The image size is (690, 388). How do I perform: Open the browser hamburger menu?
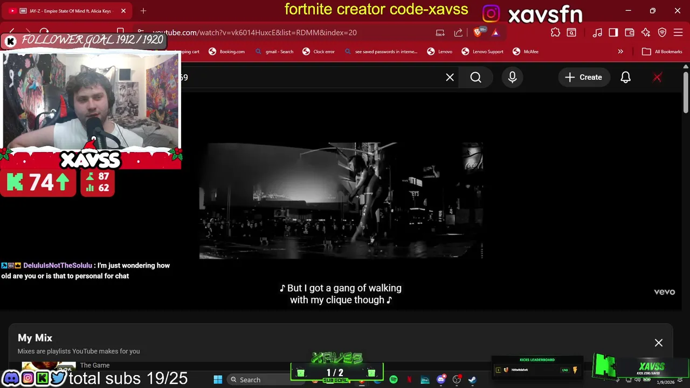pos(678,32)
